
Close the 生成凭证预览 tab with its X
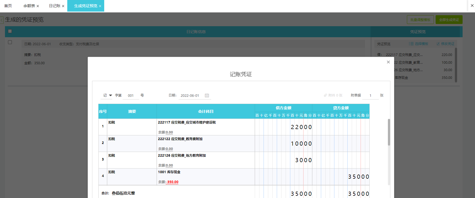(100, 6)
